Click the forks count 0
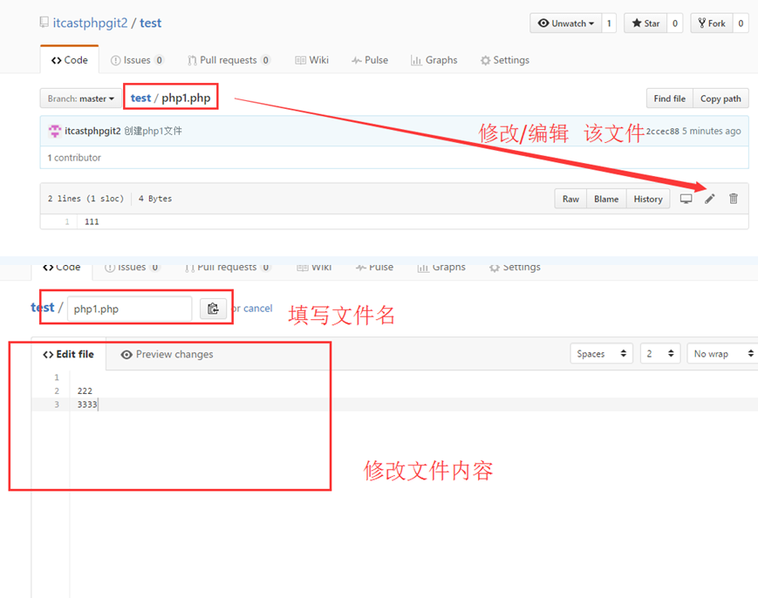 pyautogui.click(x=741, y=24)
